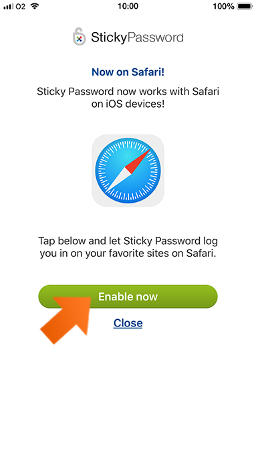Tap the 100% battery percentage text

pos(223,6)
